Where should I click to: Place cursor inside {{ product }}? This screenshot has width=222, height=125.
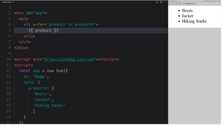pyautogui.click(x=43, y=30)
